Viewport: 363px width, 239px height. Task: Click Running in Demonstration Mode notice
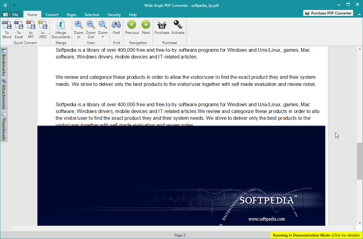click(x=316, y=235)
